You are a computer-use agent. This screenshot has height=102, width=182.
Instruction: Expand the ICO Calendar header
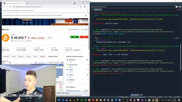[71, 87]
